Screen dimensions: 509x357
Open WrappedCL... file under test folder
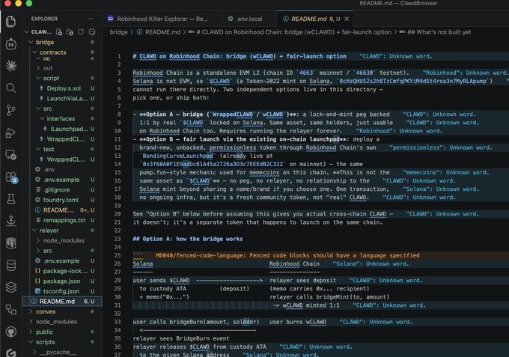pos(66,159)
